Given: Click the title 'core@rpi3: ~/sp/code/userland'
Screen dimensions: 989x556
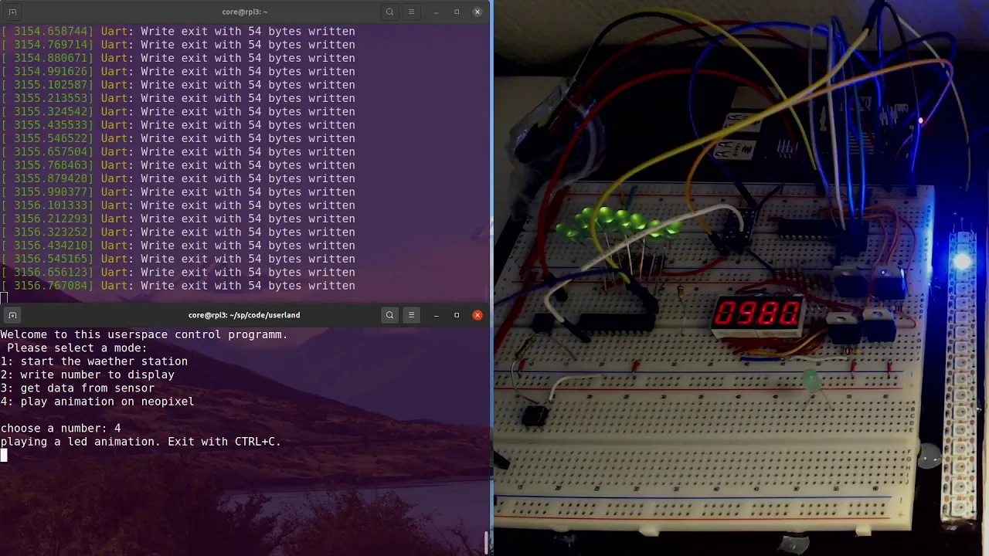Looking at the screenshot, I should coord(244,315).
